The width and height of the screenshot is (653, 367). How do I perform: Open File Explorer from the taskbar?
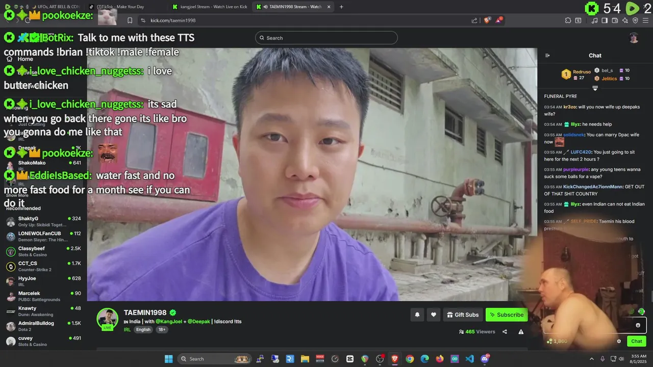tap(305, 359)
